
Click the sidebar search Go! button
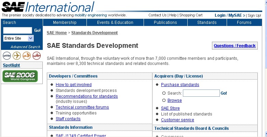(38, 30)
